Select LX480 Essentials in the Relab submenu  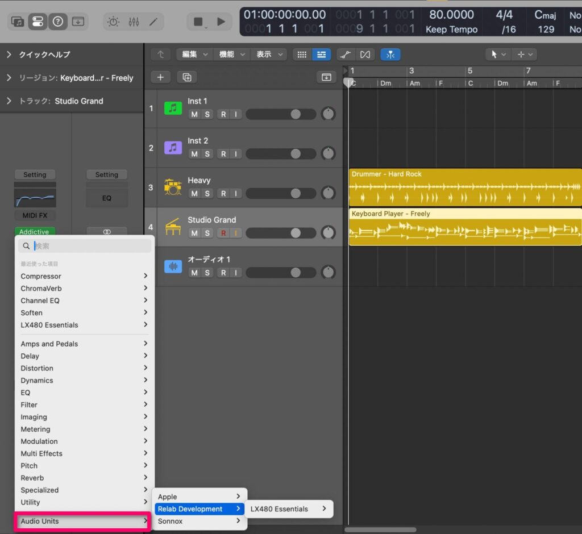pos(289,509)
